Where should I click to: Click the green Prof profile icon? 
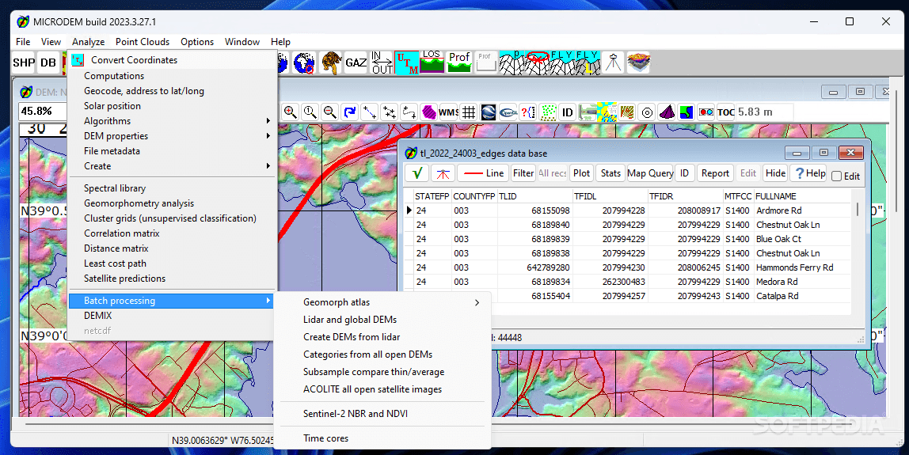click(459, 63)
